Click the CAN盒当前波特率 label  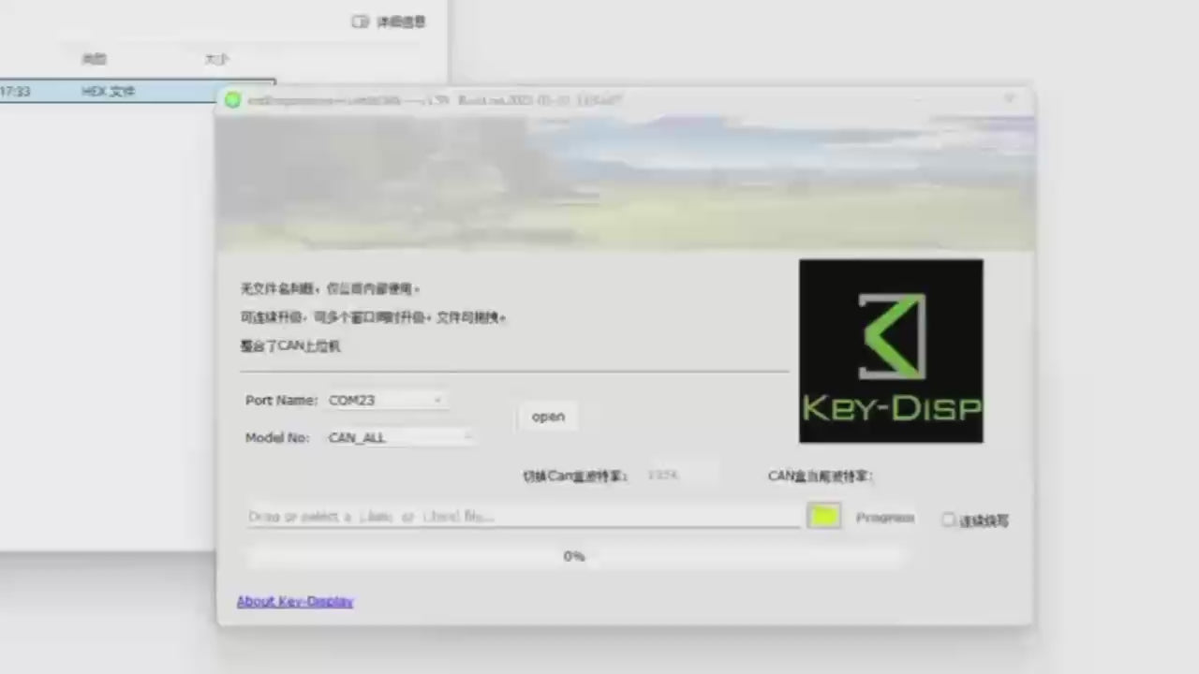tap(820, 476)
